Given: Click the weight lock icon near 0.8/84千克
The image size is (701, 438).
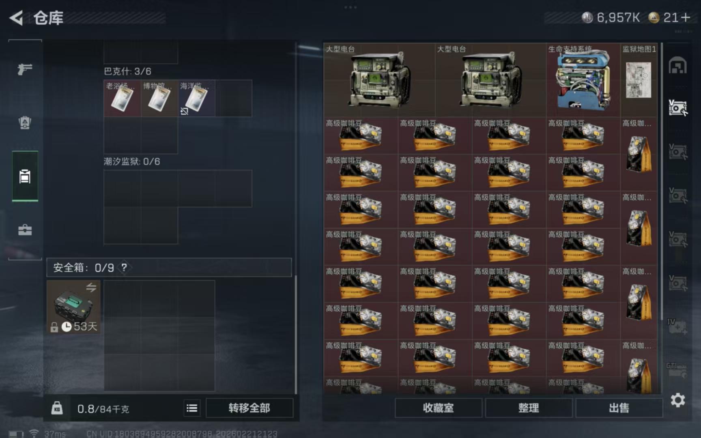Looking at the screenshot, I should 57,408.
